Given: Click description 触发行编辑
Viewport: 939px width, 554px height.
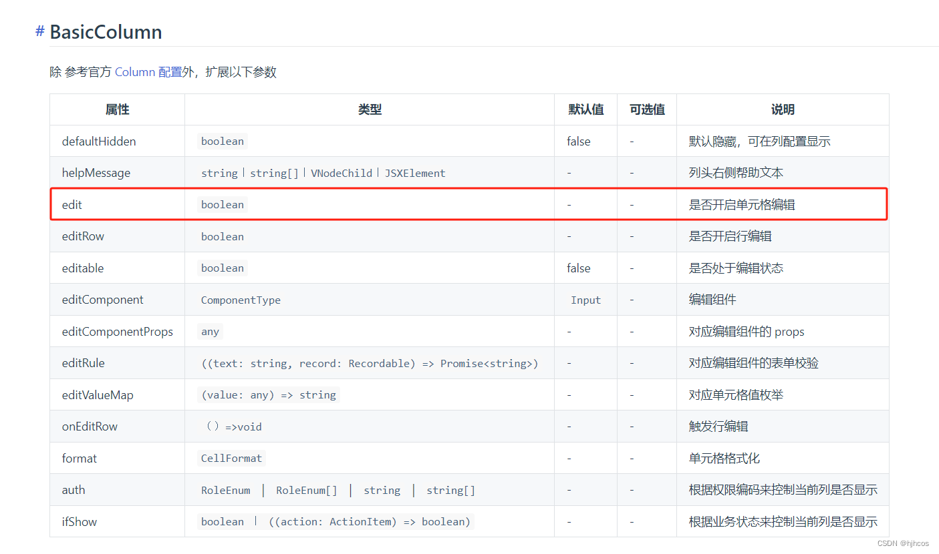Looking at the screenshot, I should click(718, 427).
